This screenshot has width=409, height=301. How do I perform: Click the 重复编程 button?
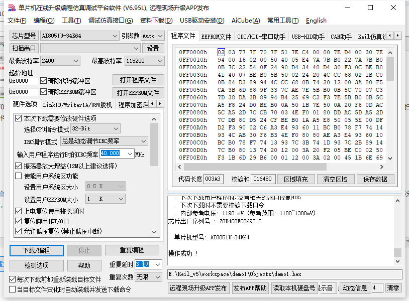point(132,250)
